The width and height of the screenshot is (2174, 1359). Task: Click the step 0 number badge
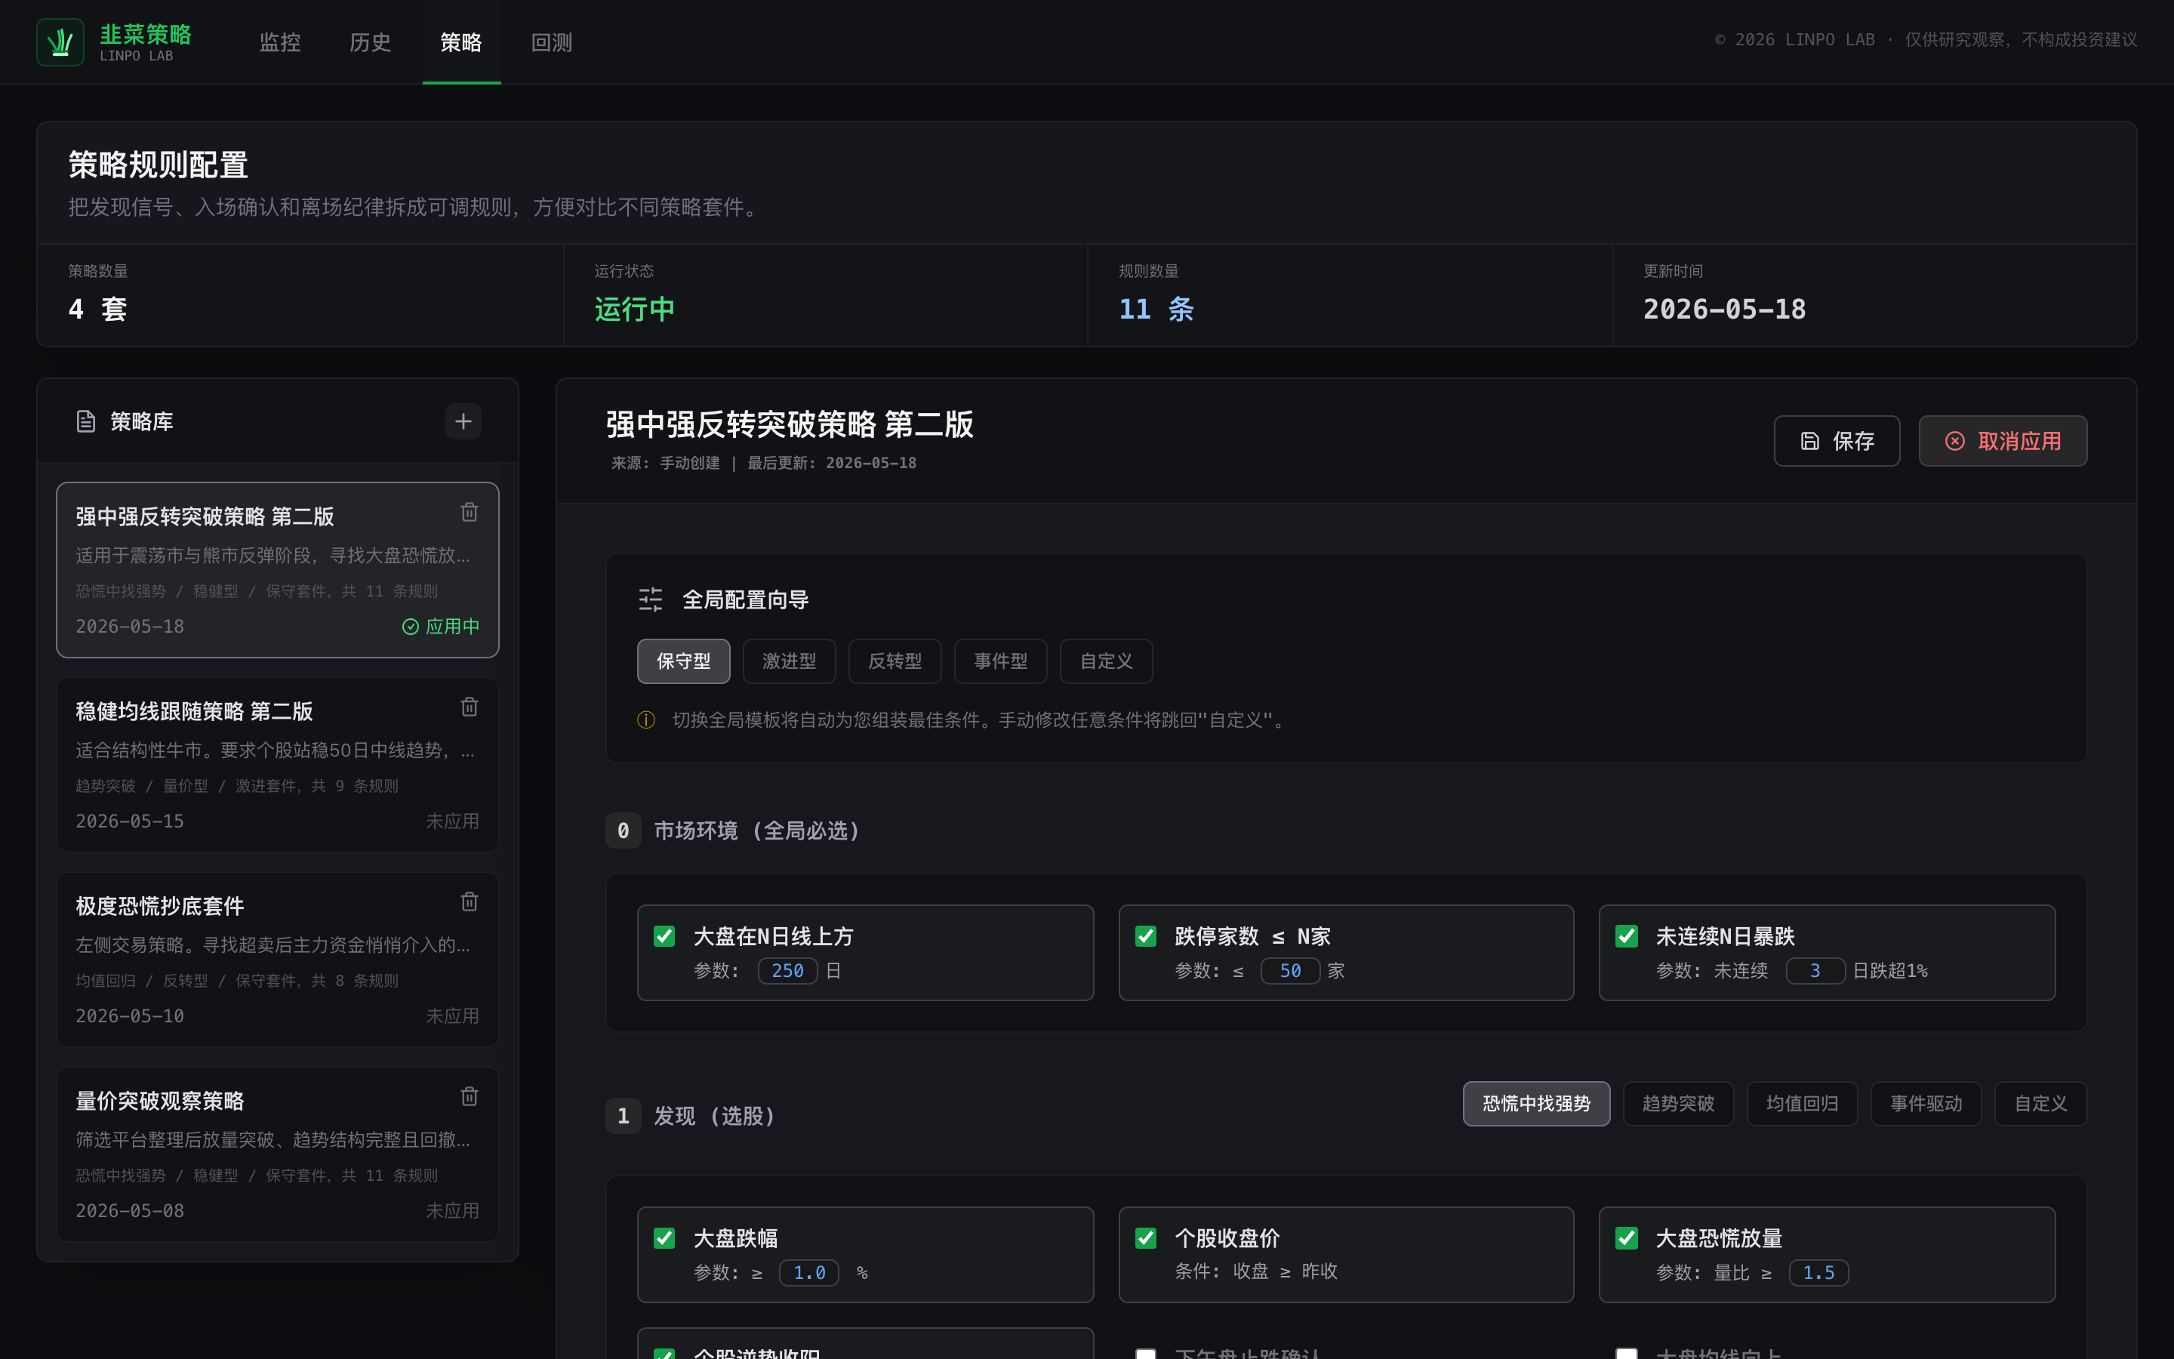pos(623,830)
